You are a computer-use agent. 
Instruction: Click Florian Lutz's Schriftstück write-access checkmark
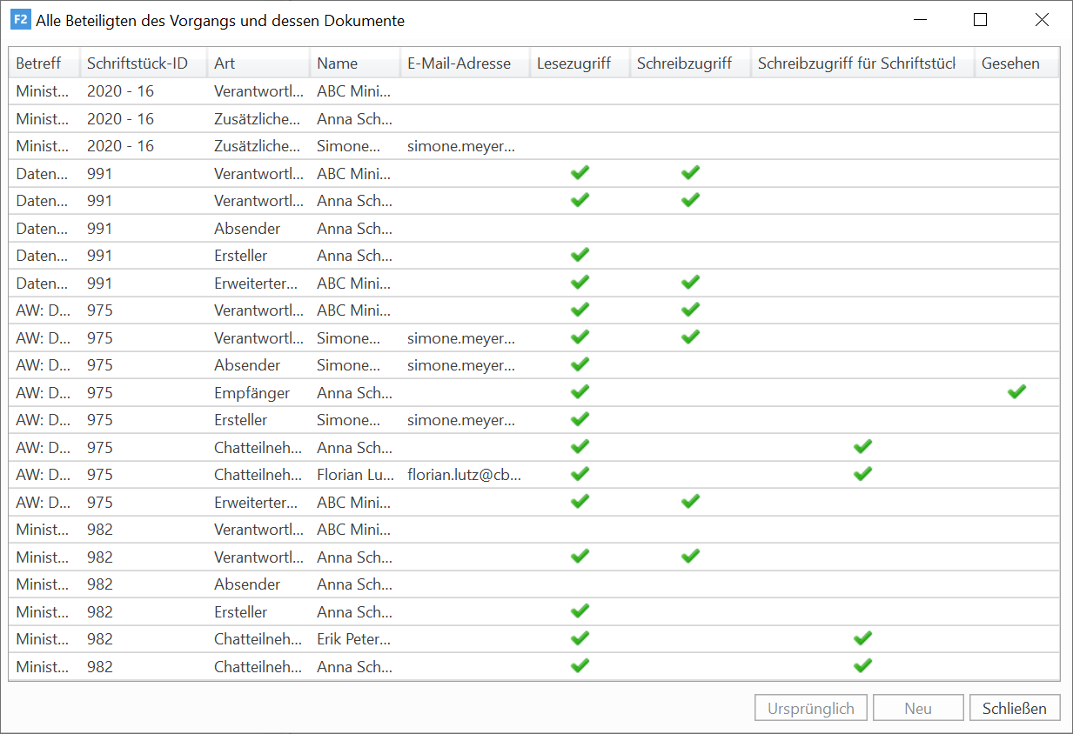coord(862,474)
